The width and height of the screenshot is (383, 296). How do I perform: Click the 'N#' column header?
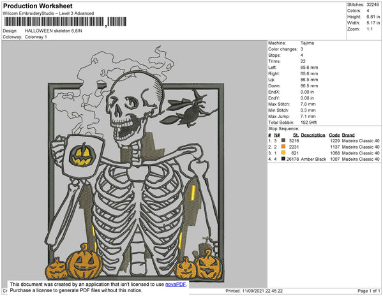pyautogui.click(x=277, y=135)
